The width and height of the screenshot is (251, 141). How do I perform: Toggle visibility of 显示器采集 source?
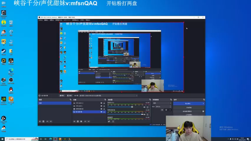tap(101, 112)
